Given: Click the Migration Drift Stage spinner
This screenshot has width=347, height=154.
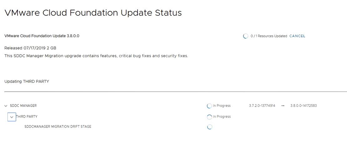Looking at the screenshot, I should coord(209,127).
